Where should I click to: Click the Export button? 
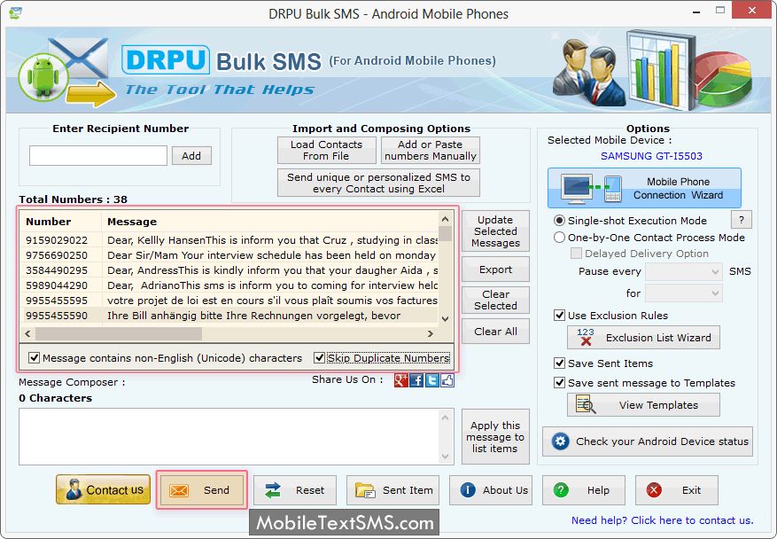coord(495,269)
